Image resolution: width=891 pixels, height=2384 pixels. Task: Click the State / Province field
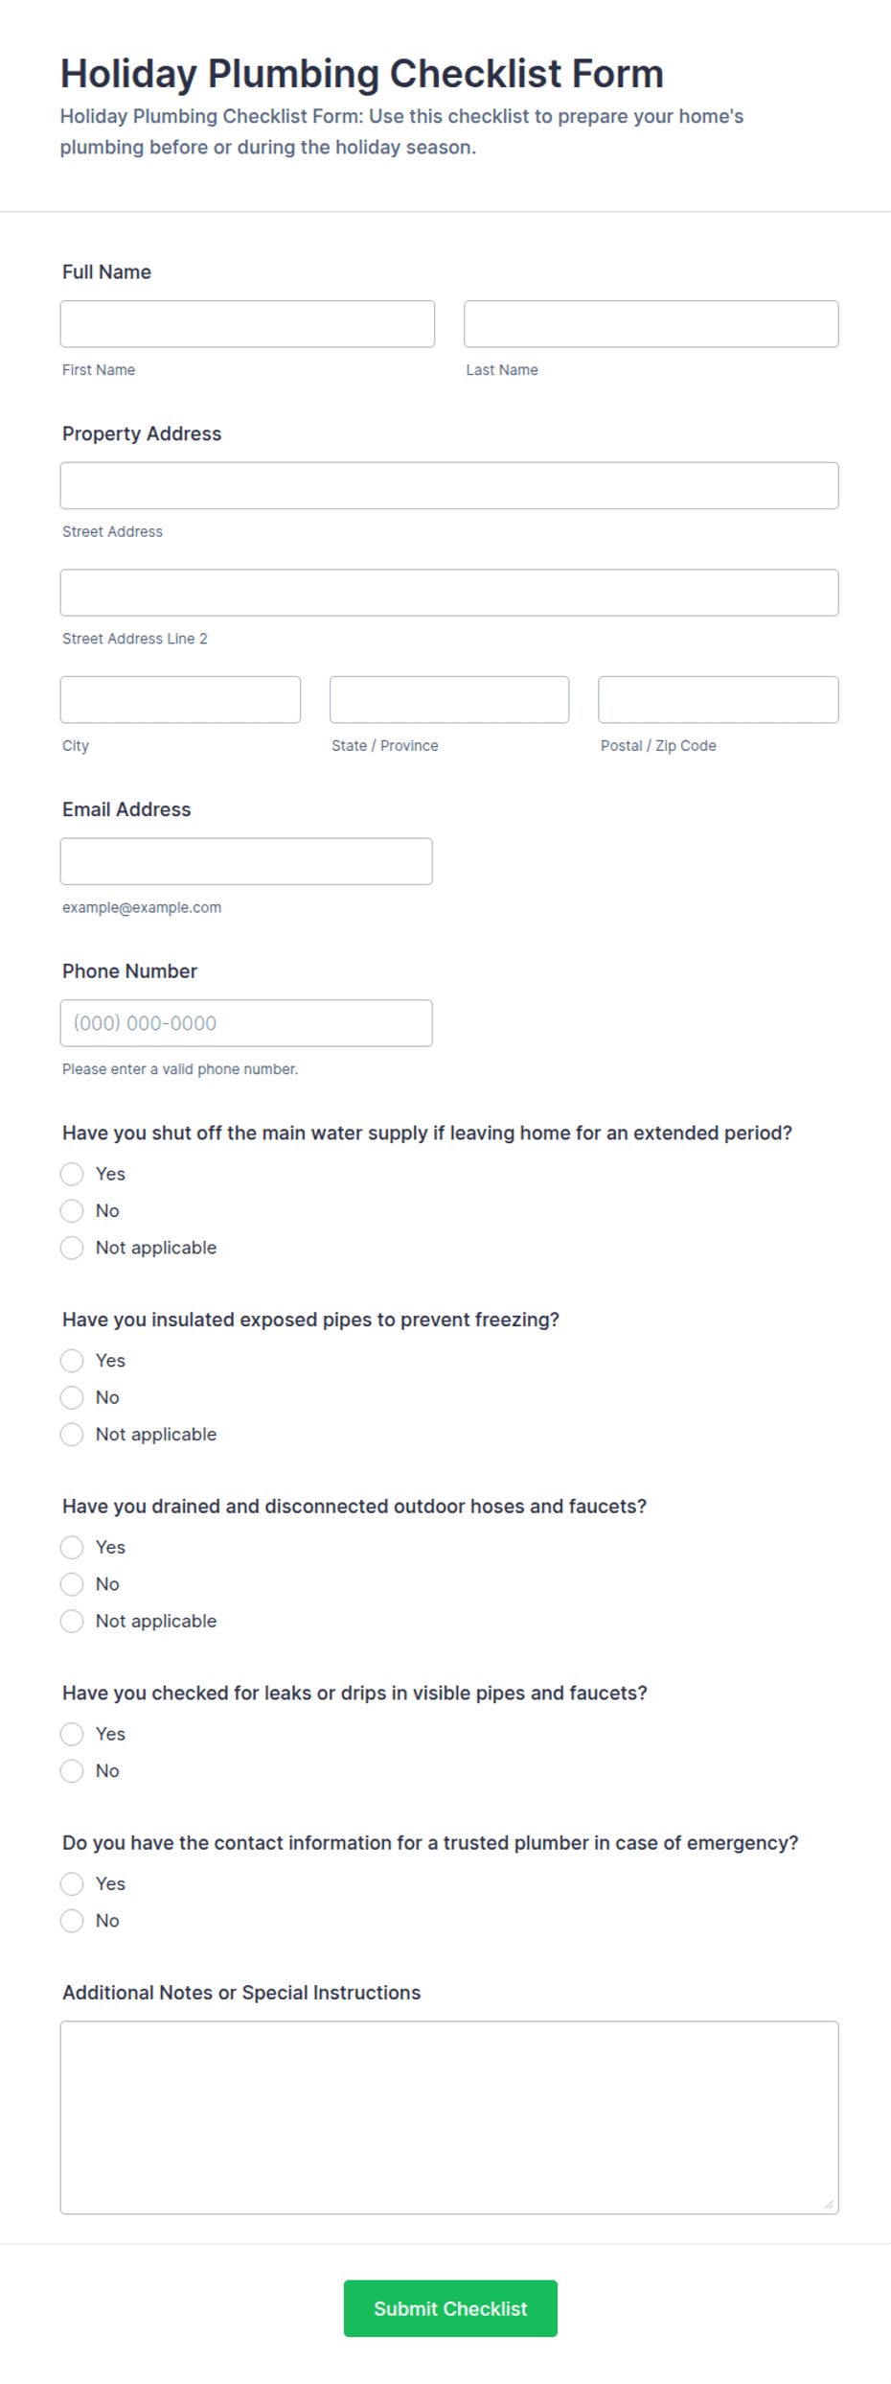pyautogui.click(x=449, y=700)
